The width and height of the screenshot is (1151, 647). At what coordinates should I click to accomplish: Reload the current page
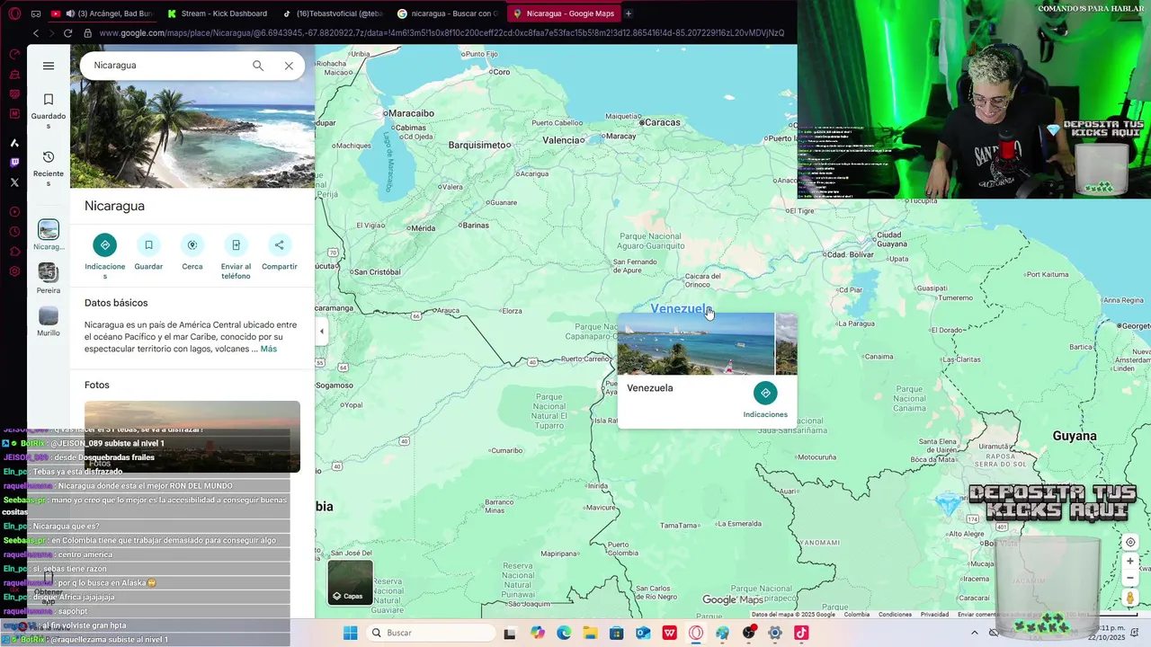click(67, 33)
